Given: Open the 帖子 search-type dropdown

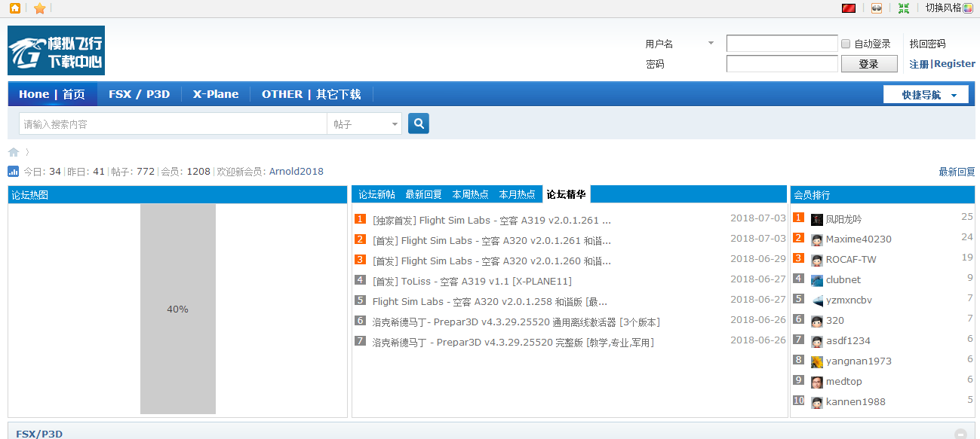Looking at the screenshot, I should pos(364,123).
